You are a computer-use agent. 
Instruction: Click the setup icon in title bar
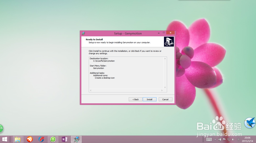(83, 33)
